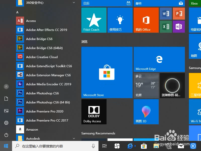Launch Adobe Photoshop CS6 (64 Bit)

tap(46, 102)
